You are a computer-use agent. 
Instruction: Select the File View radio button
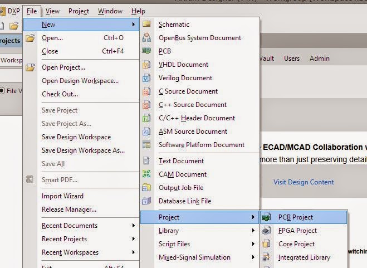coord(2,91)
